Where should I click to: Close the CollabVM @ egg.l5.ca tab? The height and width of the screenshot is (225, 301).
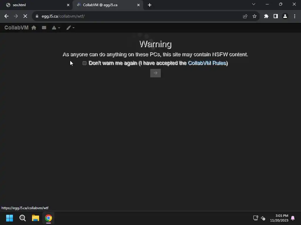coord(138,5)
